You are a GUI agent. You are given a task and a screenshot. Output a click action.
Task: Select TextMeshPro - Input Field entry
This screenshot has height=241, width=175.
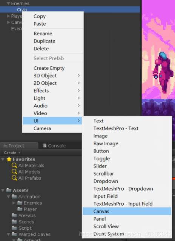tap(127, 204)
